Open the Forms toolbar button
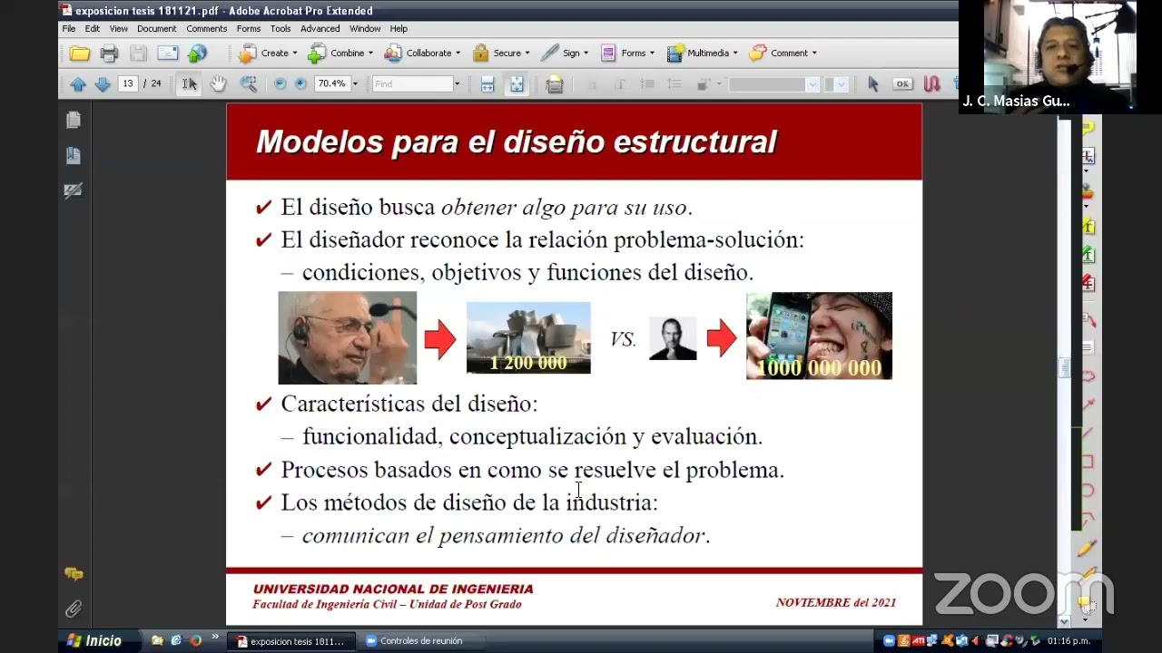 (x=626, y=54)
